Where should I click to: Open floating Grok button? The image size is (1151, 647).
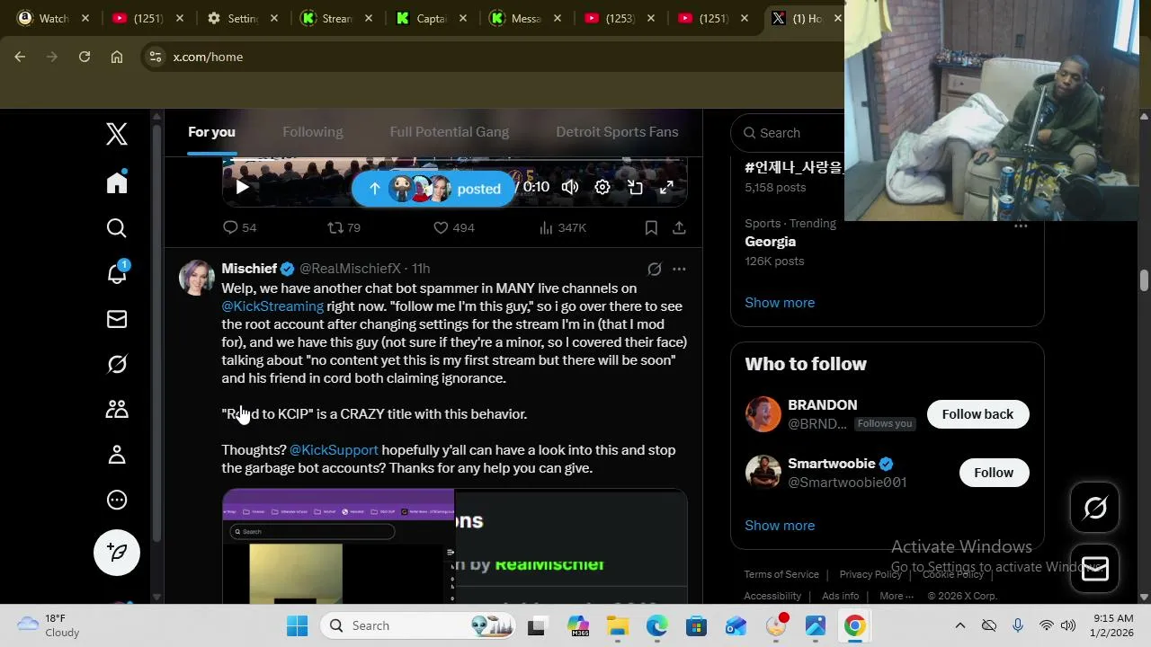click(x=1095, y=508)
